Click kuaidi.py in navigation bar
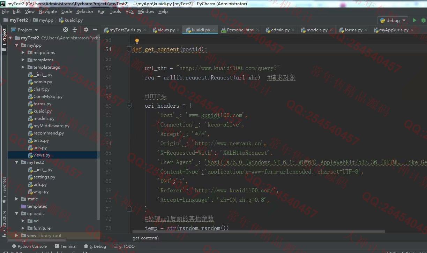427x253 pixels. [x=71, y=20]
